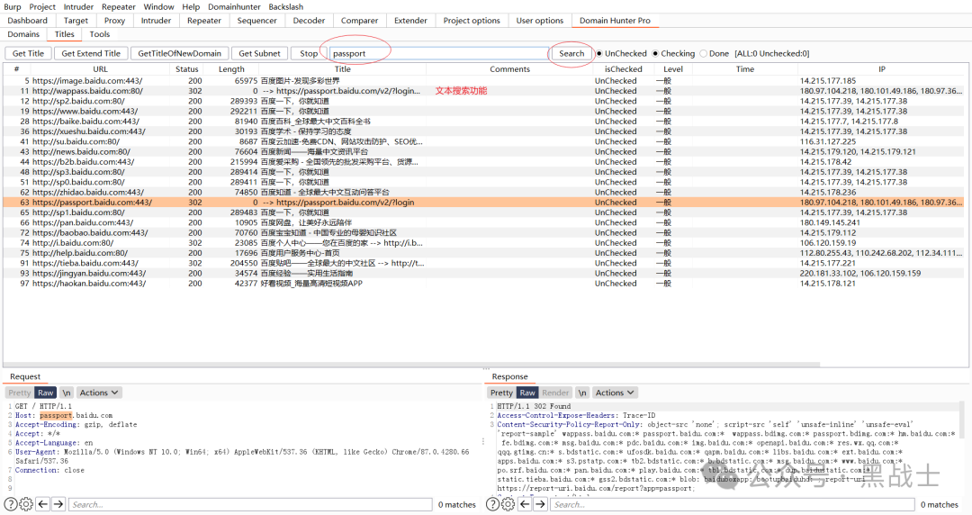Screen dimensions: 972x515
Task: Switch to the Repeater tab
Action: 204,21
